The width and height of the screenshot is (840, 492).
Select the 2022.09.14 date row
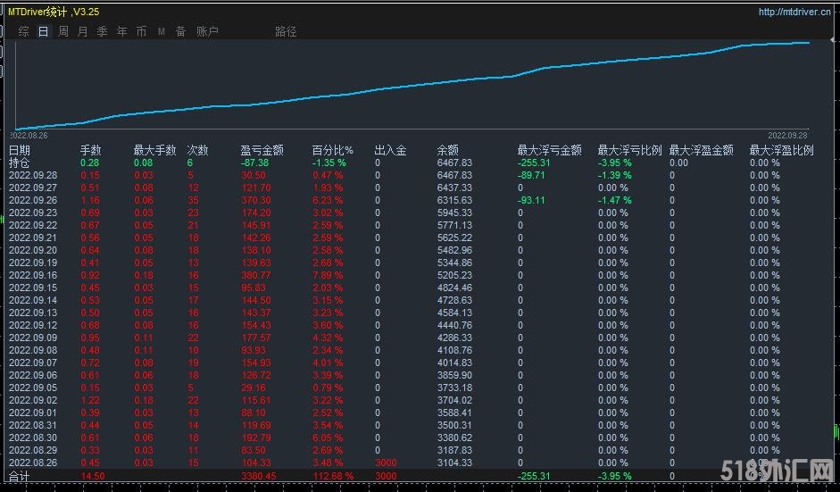(33, 300)
